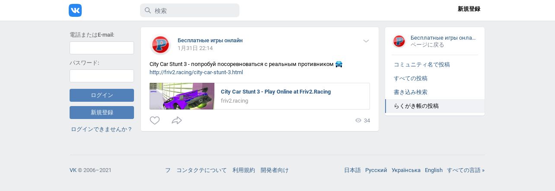Focus the パスワード input field
The height and width of the screenshot is (191, 555).
click(x=102, y=76)
